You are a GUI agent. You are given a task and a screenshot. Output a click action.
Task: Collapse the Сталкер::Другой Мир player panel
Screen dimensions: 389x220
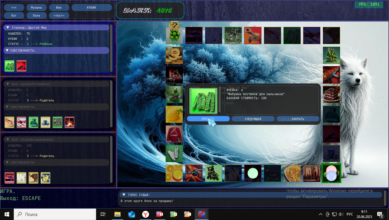(8, 28)
